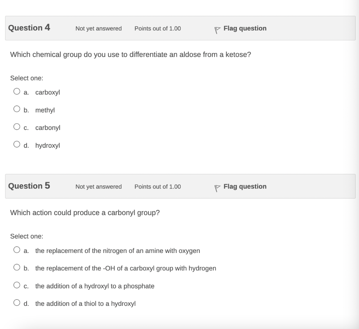This screenshot has height=329, width=359.
Task: Select the amine nitrogen replacement option
Action: click(17, 249)
